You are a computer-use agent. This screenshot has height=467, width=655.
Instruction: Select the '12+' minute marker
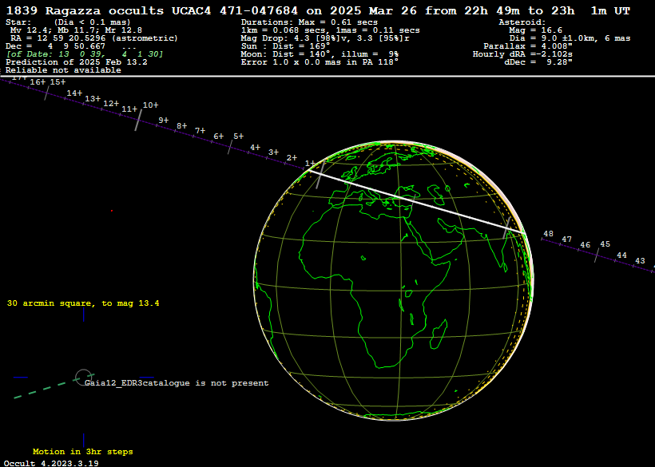tap(111, 104)
